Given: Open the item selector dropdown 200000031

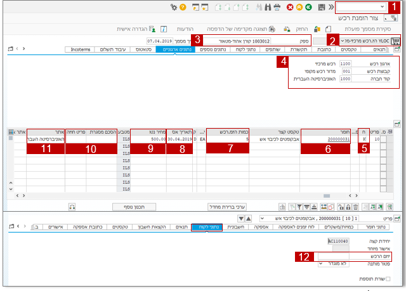Looking at the screenshot, I should 262,219.
